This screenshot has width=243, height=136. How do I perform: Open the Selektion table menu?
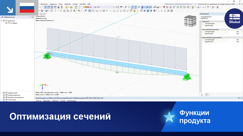coord(55,101)
